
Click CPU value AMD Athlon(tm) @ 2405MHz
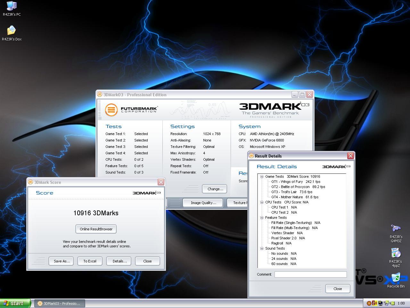click(x=272, y=134)
